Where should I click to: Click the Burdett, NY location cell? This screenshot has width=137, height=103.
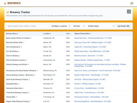(47, 56)
